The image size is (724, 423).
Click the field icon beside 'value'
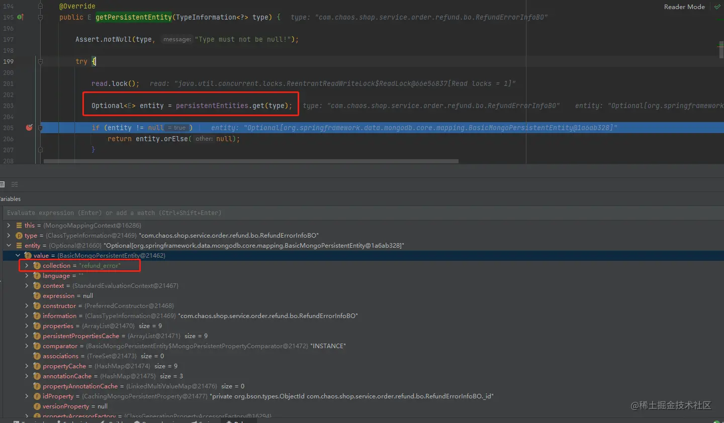[28, 256]
